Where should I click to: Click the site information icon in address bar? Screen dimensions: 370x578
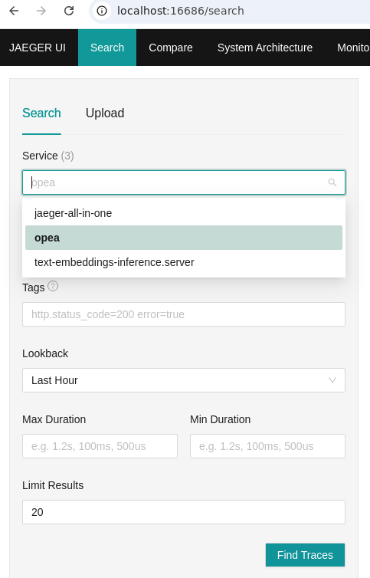[x=102, y=11]
